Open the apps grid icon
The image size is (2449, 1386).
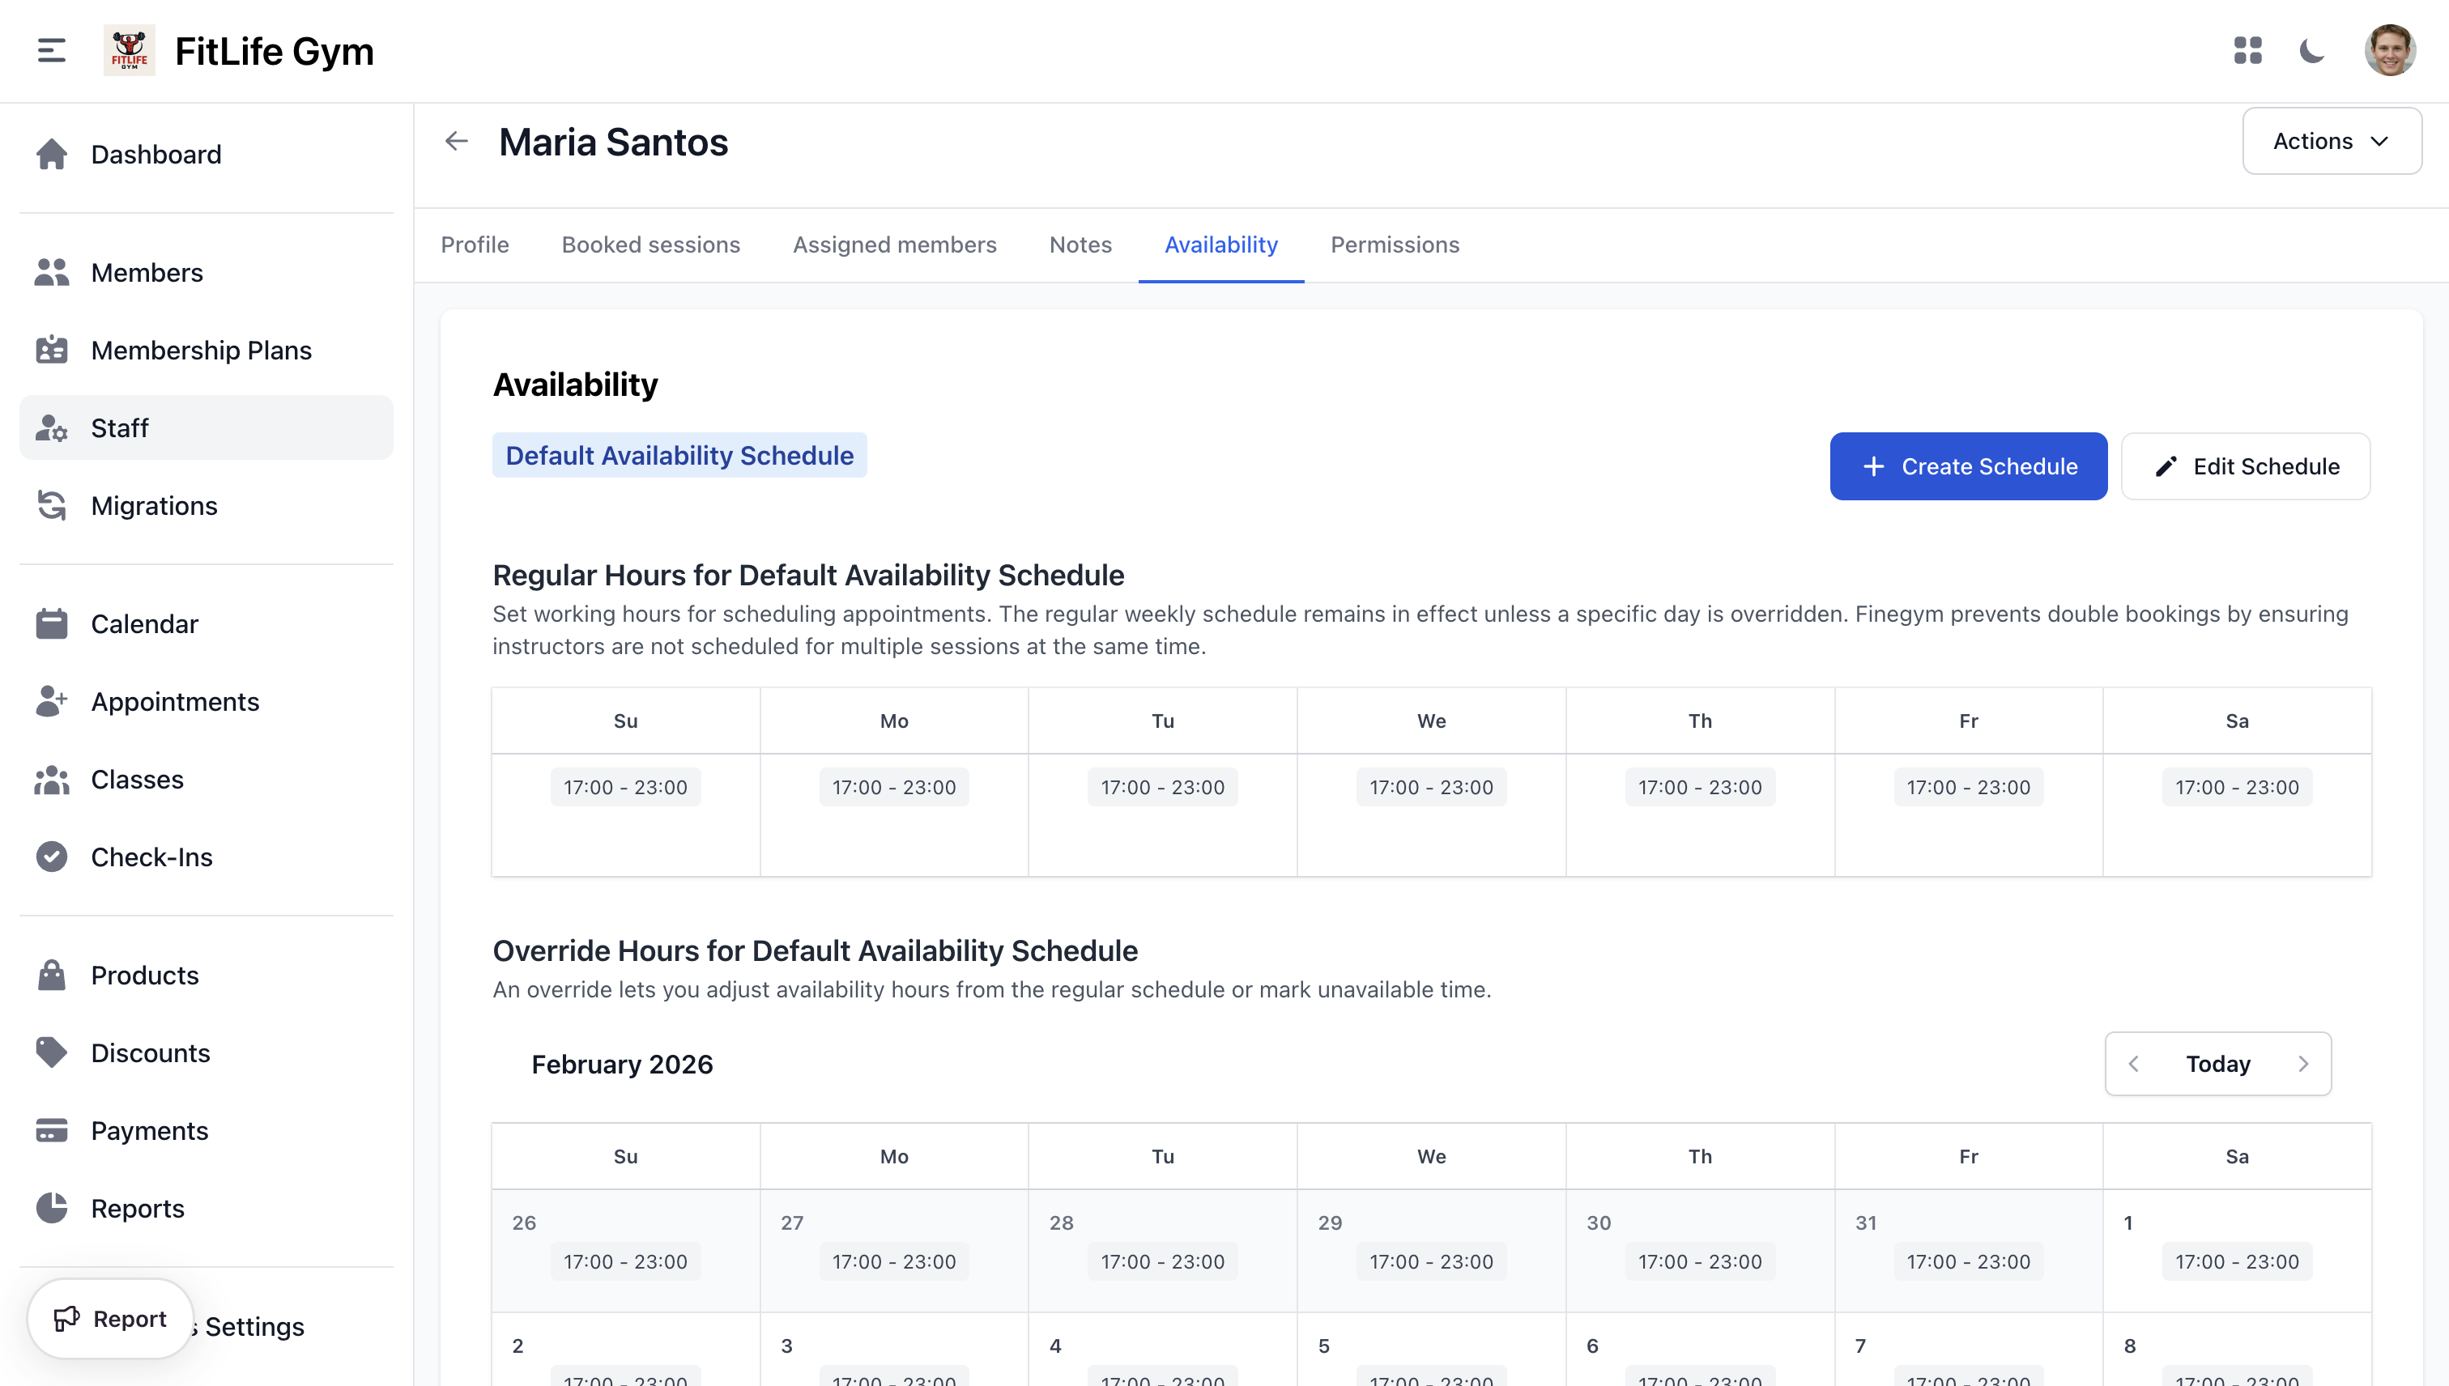(2247, 50)
